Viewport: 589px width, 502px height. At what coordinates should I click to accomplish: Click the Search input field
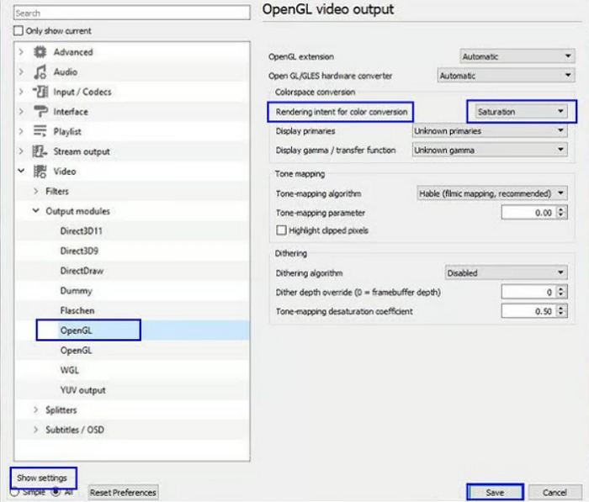pos(132,13)
